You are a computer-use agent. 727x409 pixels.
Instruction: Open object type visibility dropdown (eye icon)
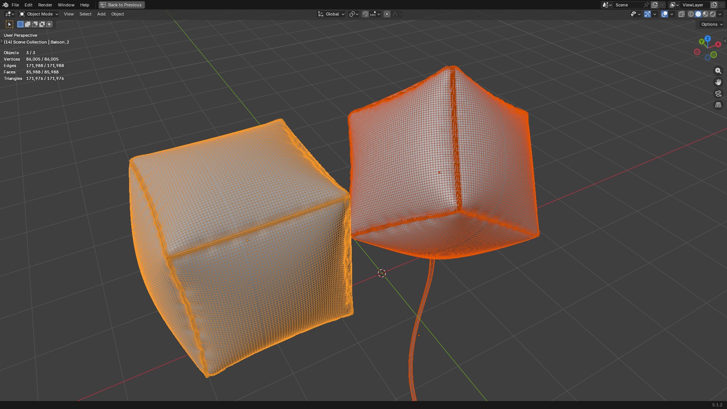[635, 14]
